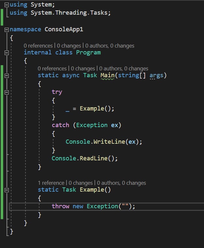Click the Example method declaration name
This screenshot has width=204, height=248.
92,189
